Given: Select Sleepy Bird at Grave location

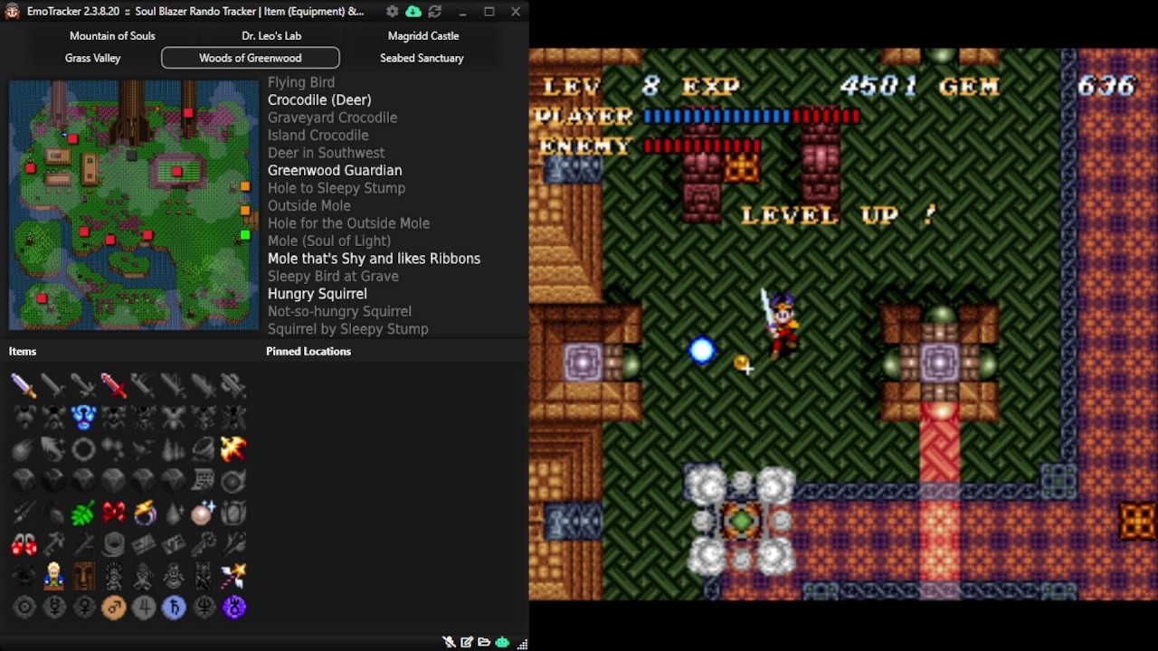Looking at the screenshot, I should pyautogui.click(x=333, y=276).
